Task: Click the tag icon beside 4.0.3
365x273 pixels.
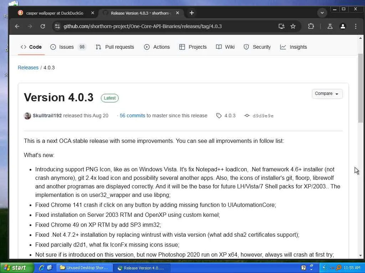Action: pos(219,116)
